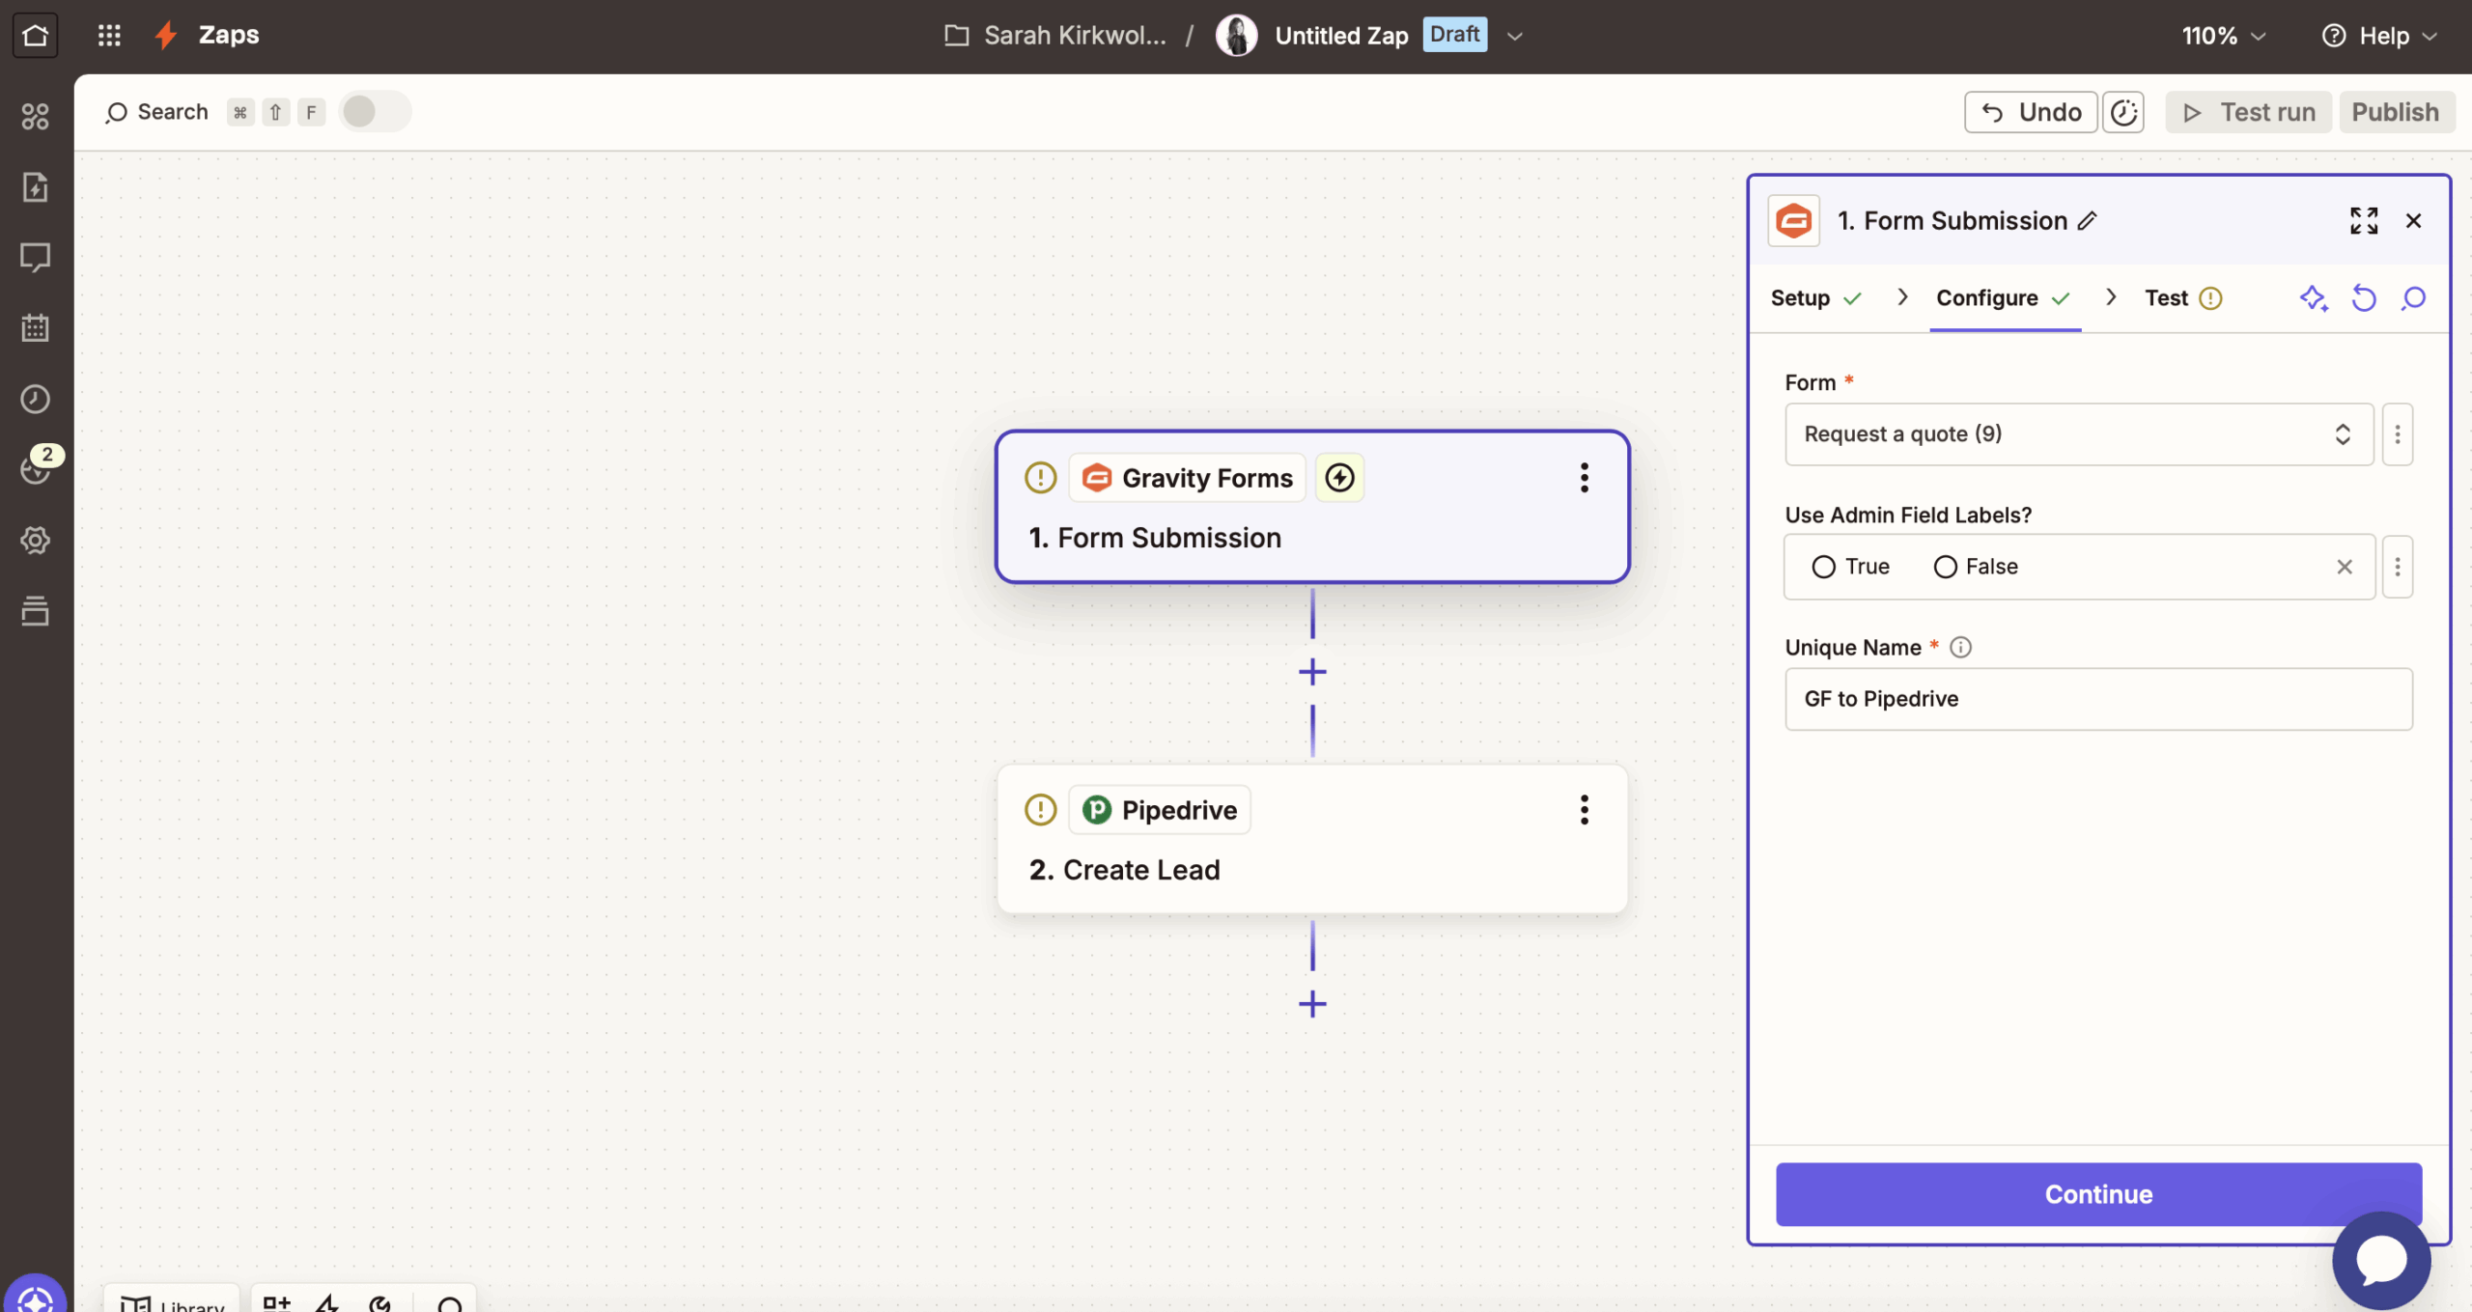Click the AI sparkle icon in panel
The image size is (2472, 1312).
2313,298
